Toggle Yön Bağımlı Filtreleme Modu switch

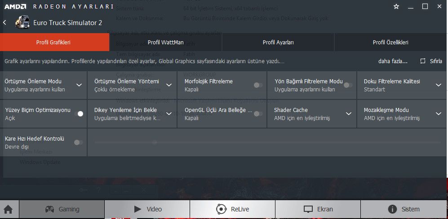point(348,85)
